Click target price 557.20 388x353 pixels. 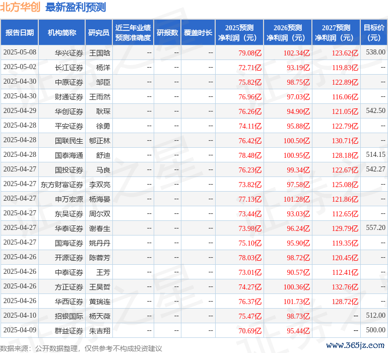pyautogui.click(x=375, y=227)
